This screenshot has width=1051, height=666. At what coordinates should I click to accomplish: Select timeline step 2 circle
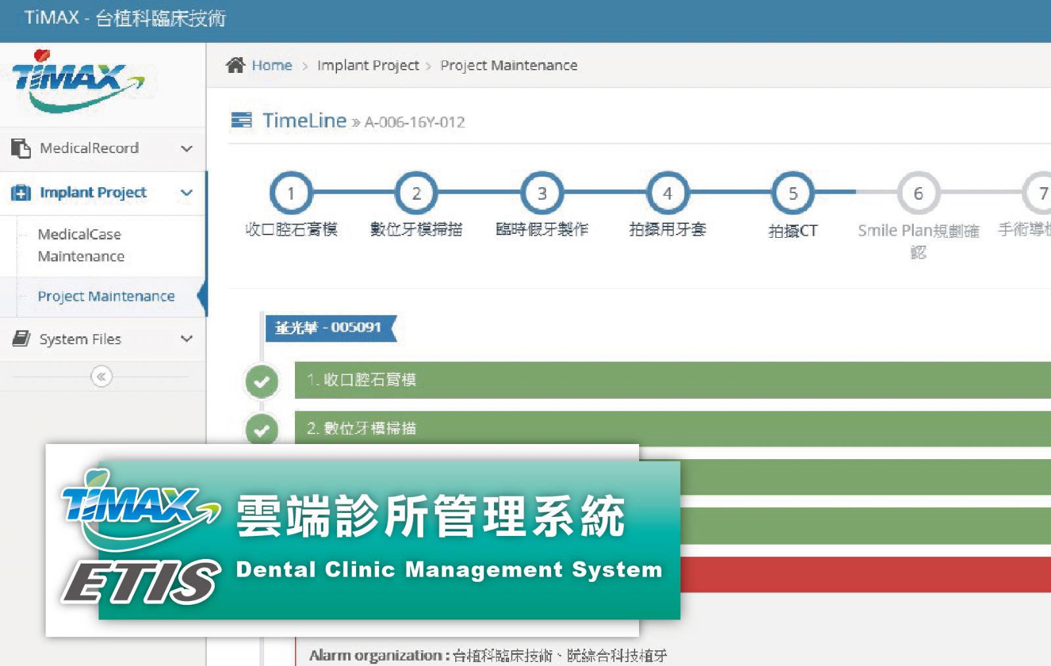click(416, 193)
